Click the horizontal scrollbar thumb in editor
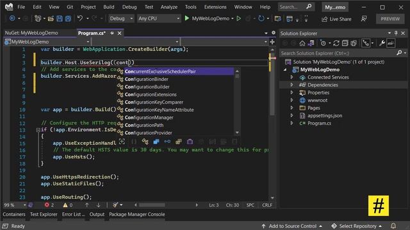410x230 pixels. (x=152, y=205)
